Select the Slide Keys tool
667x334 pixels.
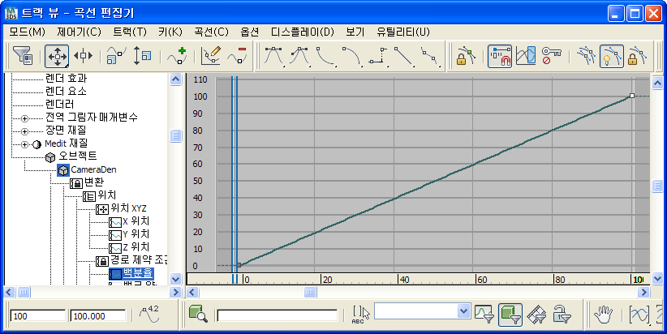[x=83, y=56]
